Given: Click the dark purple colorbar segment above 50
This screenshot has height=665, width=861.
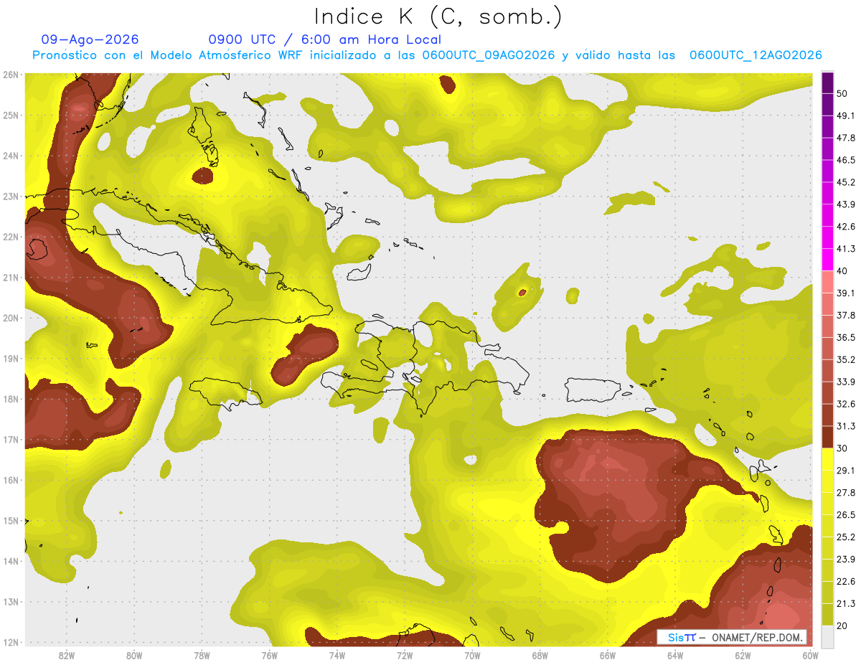Looking at the screenshot, I should pyautogui.click(x=827, y=82).
